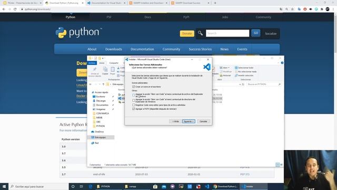Click the Siguiente button in installer

(189, 121)
